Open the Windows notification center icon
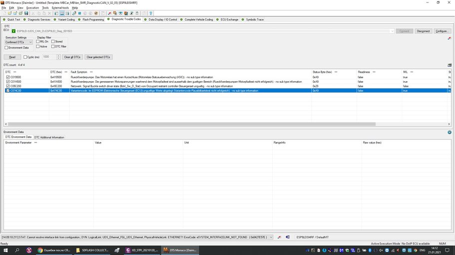455x255 pixels. pyautogui.click(x=447, y=250)
